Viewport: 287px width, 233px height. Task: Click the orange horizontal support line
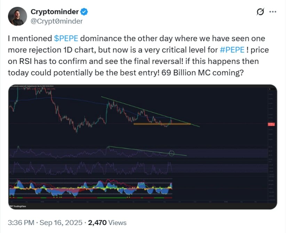(162, 124)
